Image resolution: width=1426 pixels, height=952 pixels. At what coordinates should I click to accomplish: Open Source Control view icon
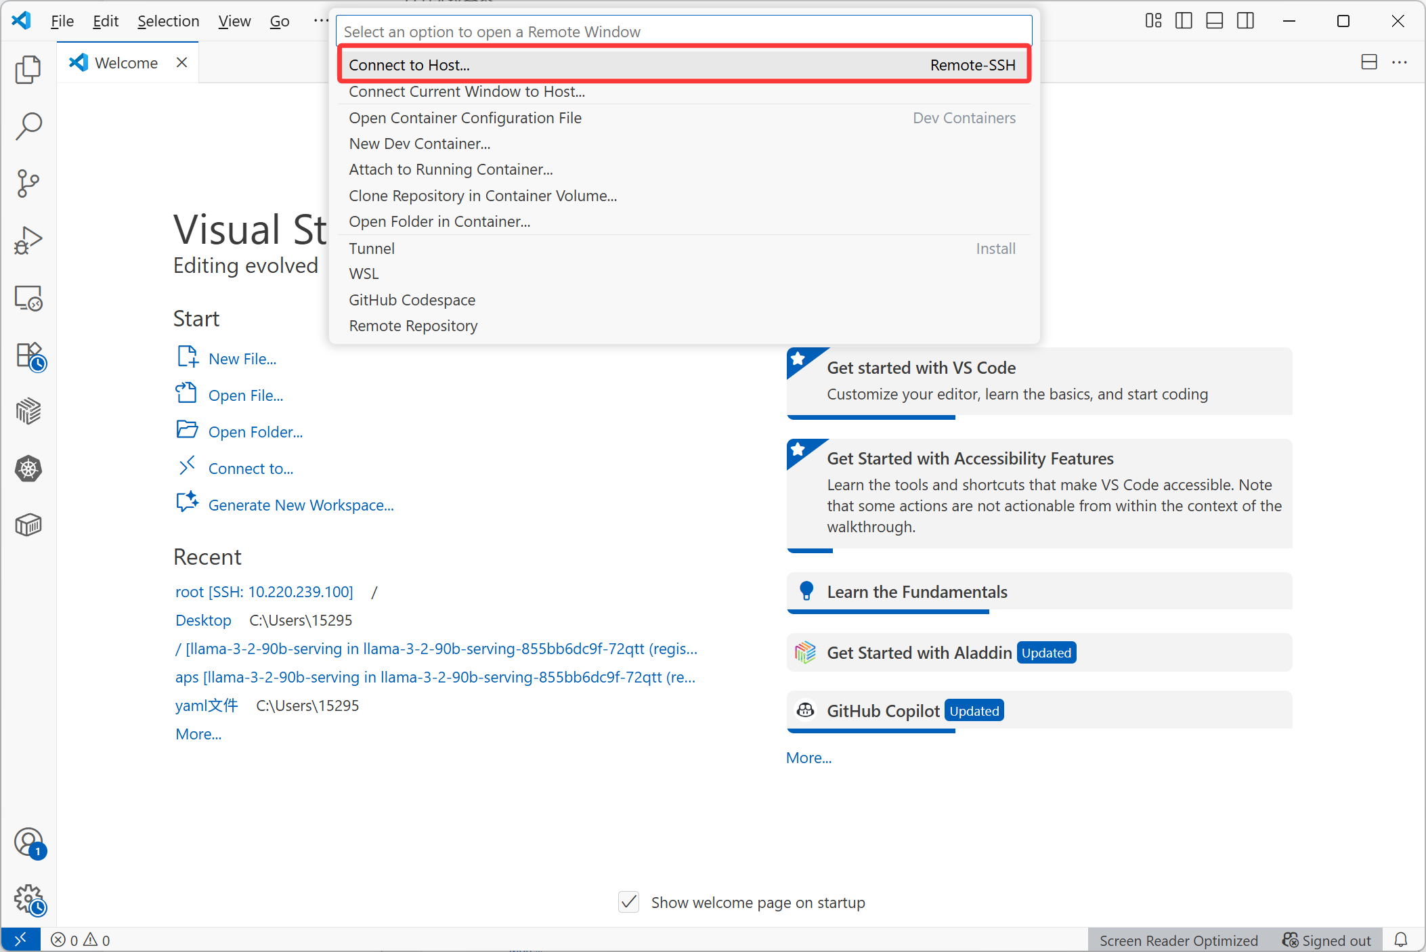pos(28,183)
